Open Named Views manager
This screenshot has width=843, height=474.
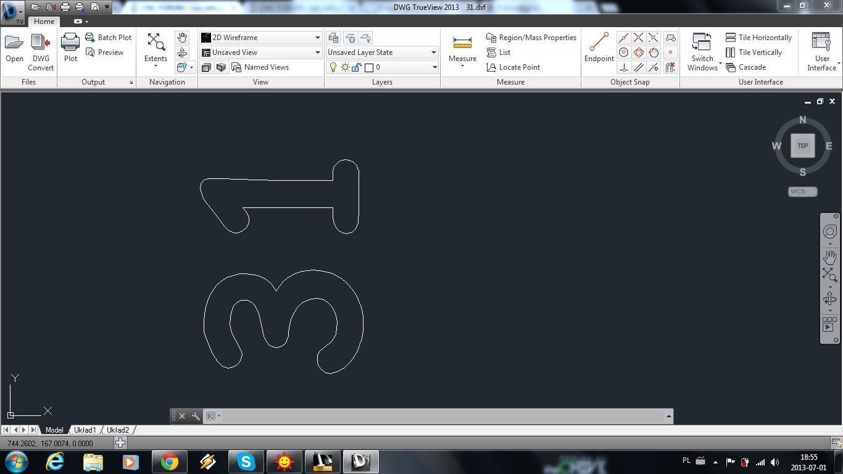click(x=260, y=67)
